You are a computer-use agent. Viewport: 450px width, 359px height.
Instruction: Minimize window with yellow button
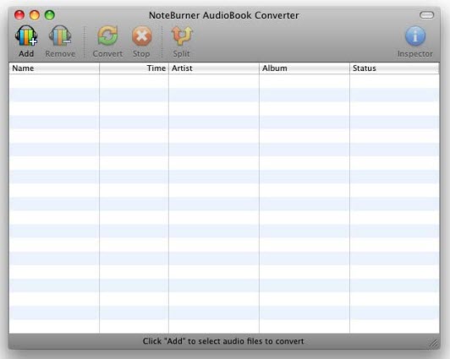[x=35, y=15]
